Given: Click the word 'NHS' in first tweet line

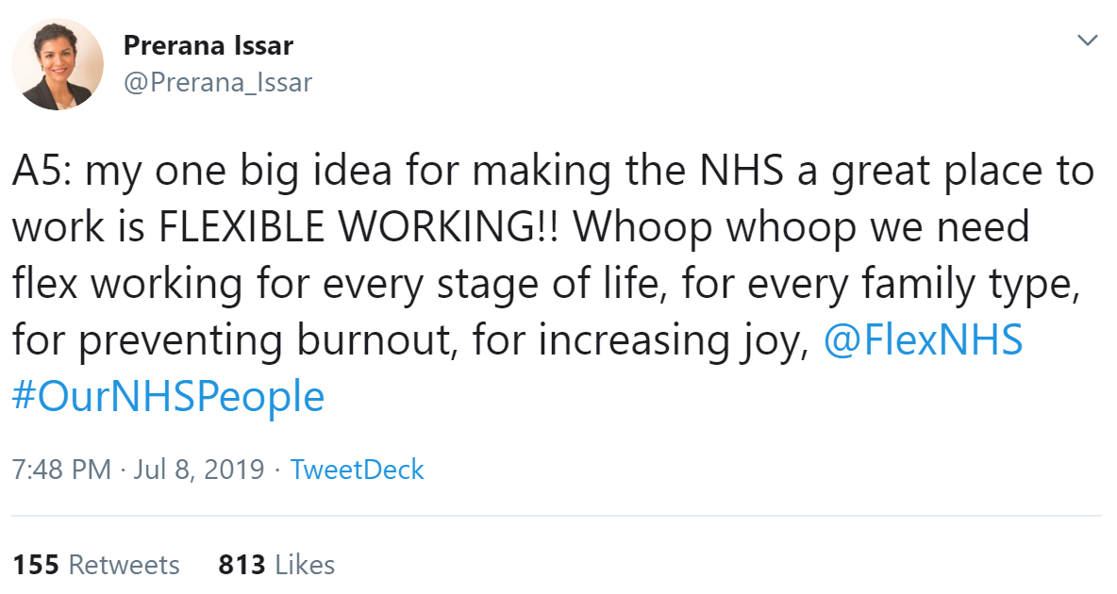Looking at the screenshot, I should point(742,171).
